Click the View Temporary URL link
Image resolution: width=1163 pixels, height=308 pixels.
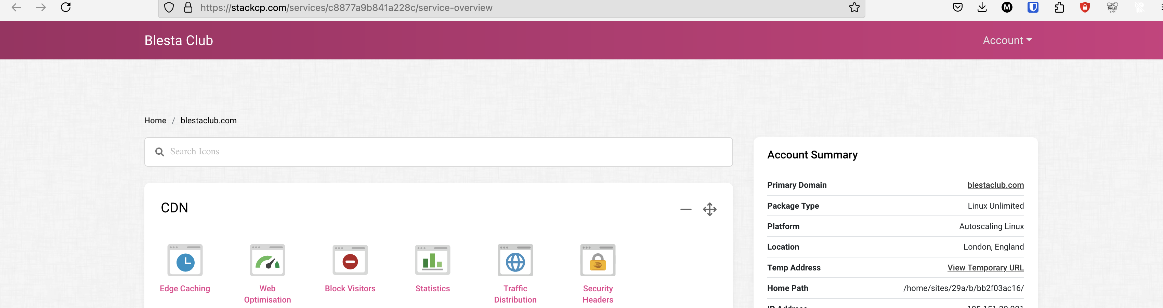(985, 267)
